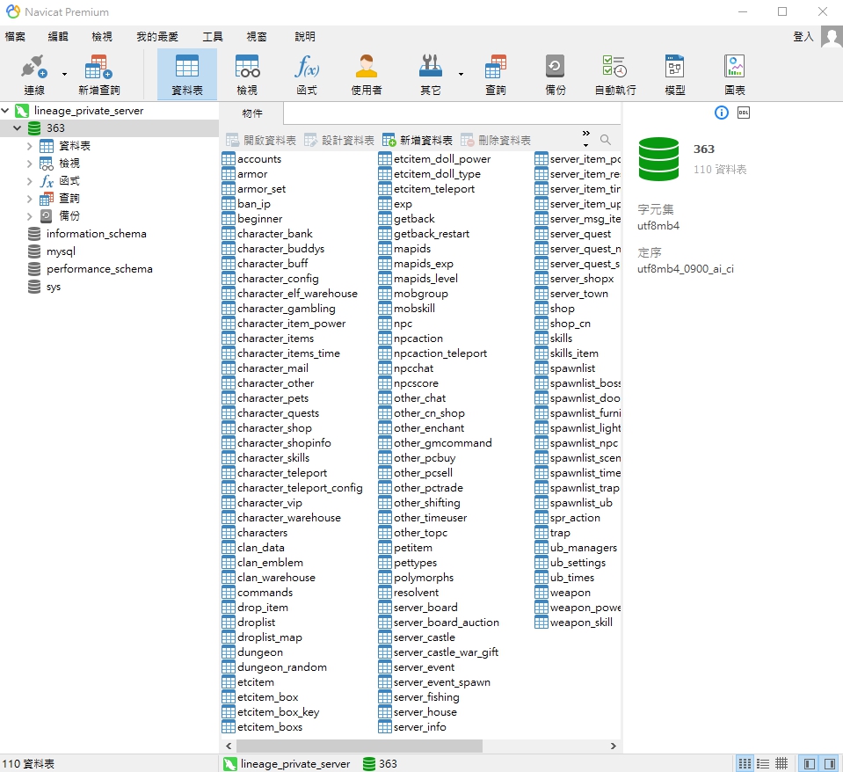Open the 圖表 (Charts) toolbar icon
843x772 pixels.
click(734, 74)
